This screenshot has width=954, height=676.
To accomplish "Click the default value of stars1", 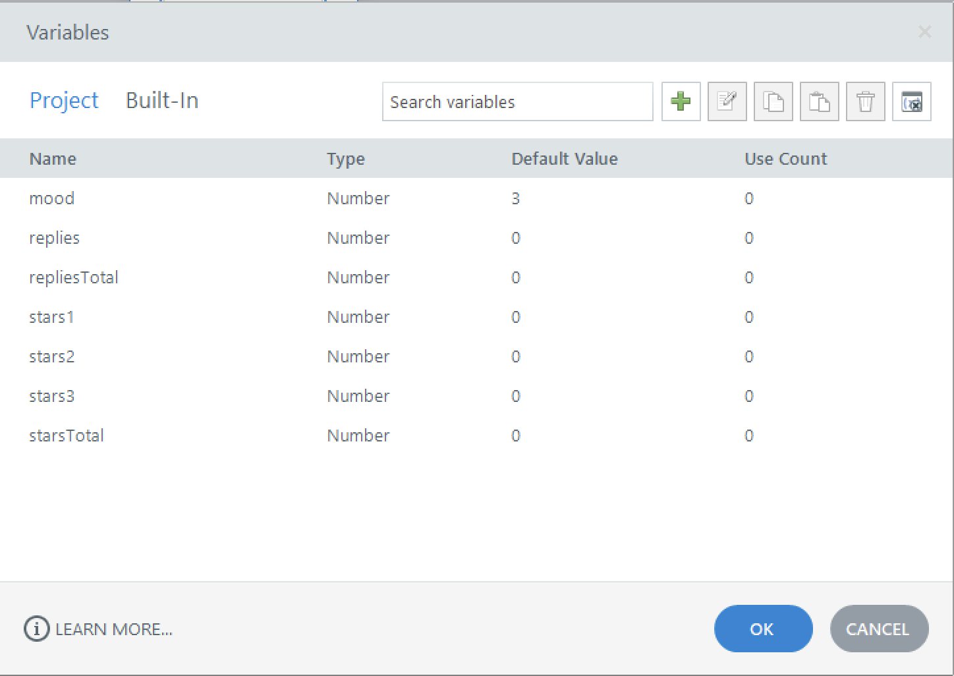I will click(516, 317).
